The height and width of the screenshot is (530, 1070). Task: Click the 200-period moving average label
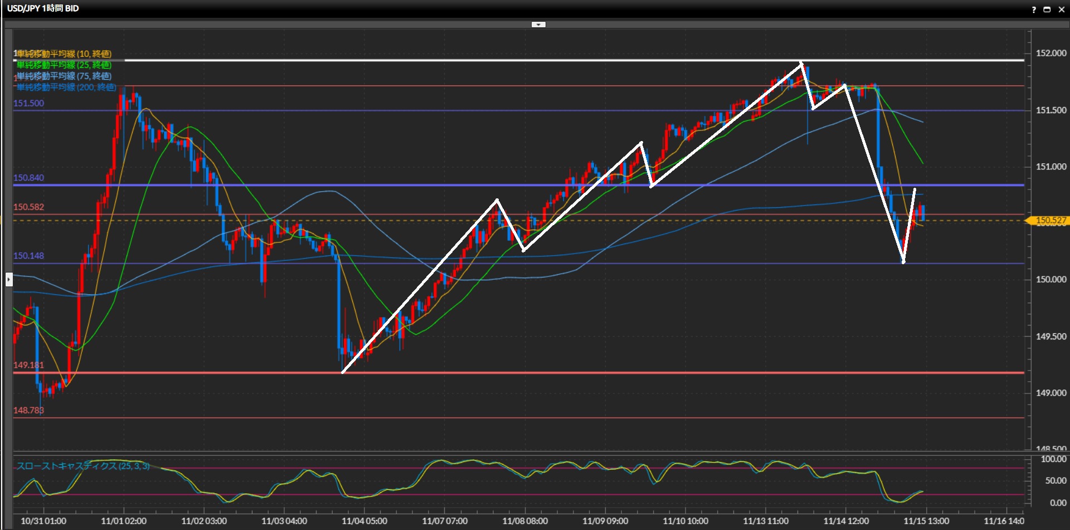pyautogui.click(x=66, y=87)
